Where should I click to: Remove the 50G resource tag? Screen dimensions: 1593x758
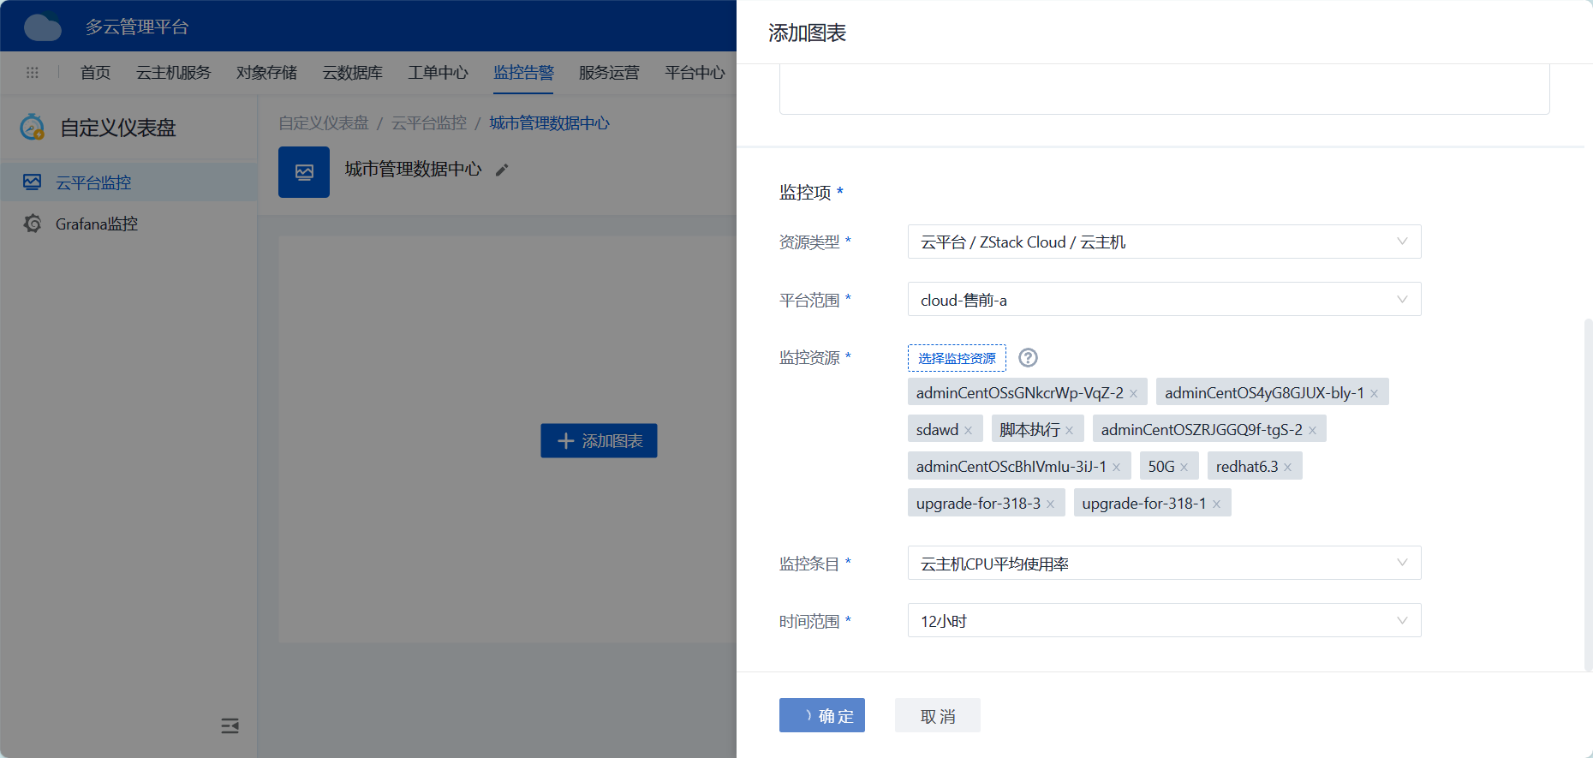pos(1184,468)
